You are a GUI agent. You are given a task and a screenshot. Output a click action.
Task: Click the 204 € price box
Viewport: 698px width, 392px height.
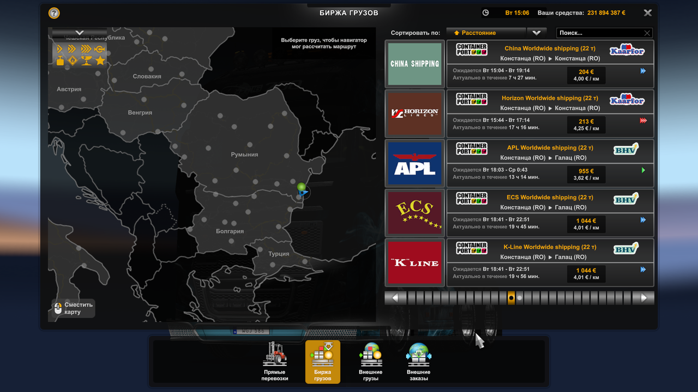(x=586, y=75)
